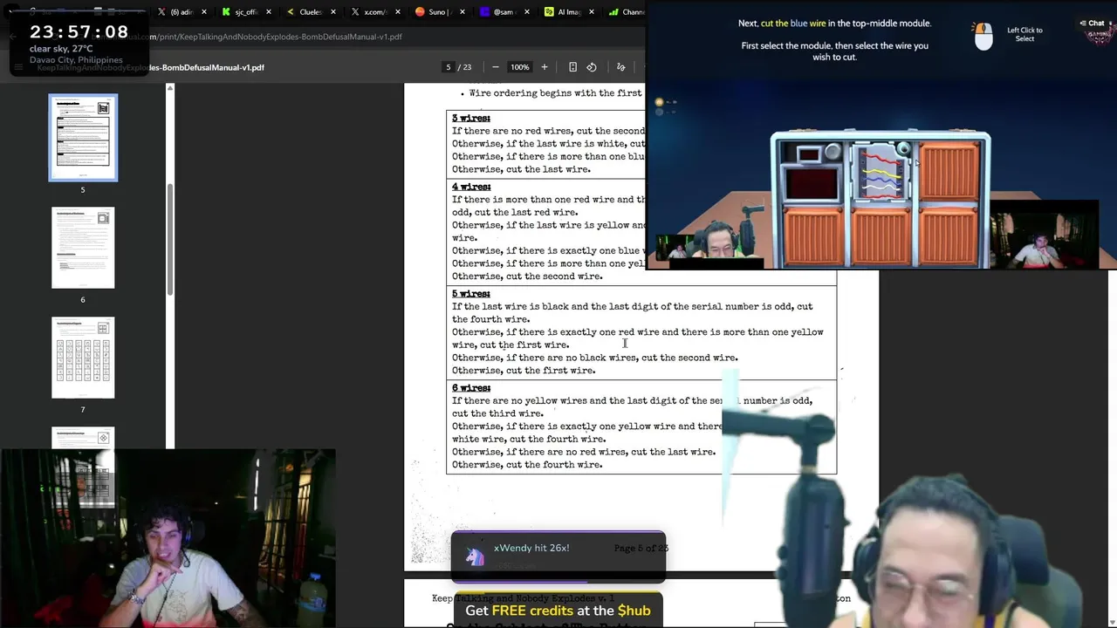Click the "4 wires:" heading in manual

(x=471, y=187)
